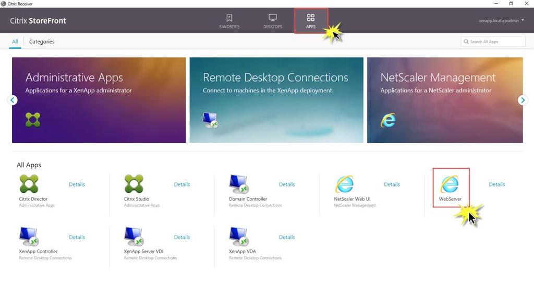Select the All tab
Image resolution: width=534 pixels, height=287 pixels.
(x=15, y=42)
